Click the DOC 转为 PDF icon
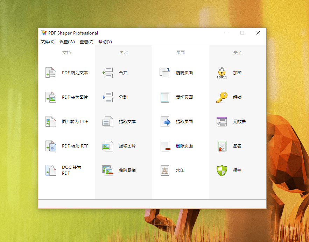The height and width of the screenshot is (242, 309). tap(51, 170)
